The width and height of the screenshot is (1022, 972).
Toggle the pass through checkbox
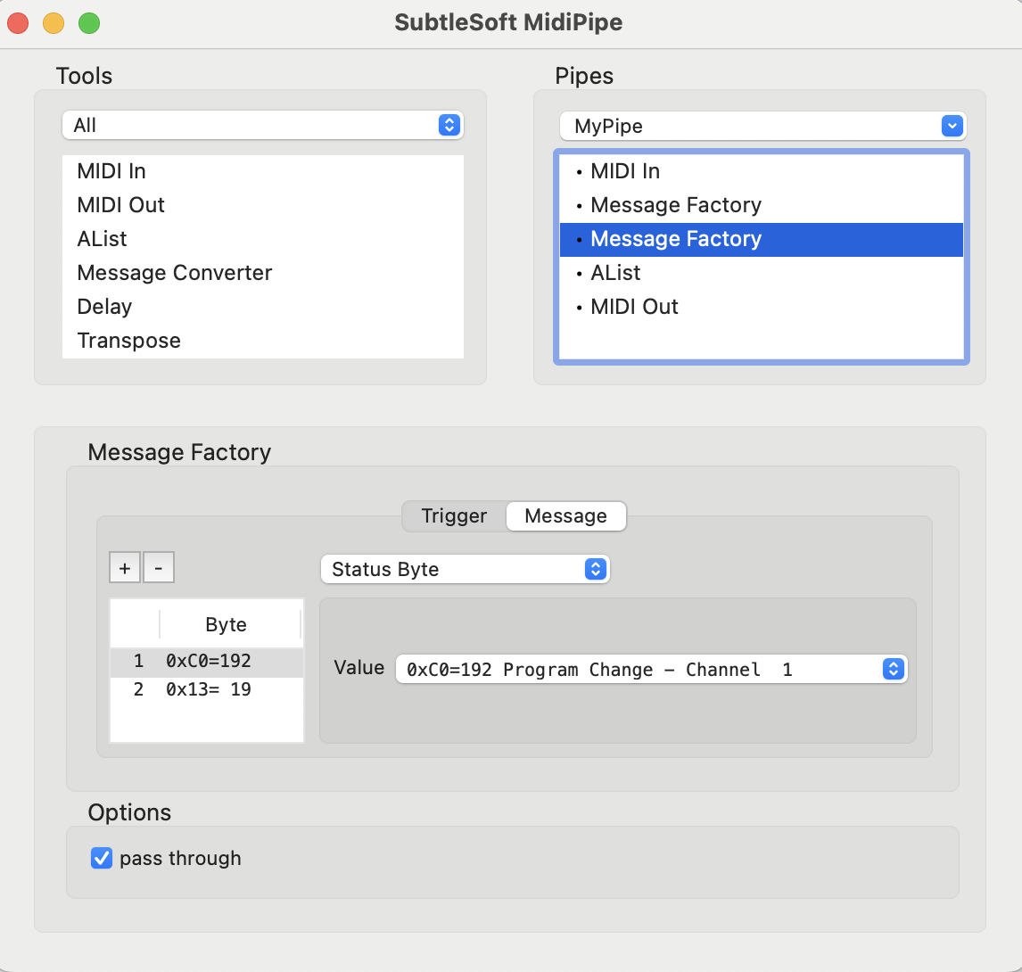pyautogui.click(x=102, y=858)
